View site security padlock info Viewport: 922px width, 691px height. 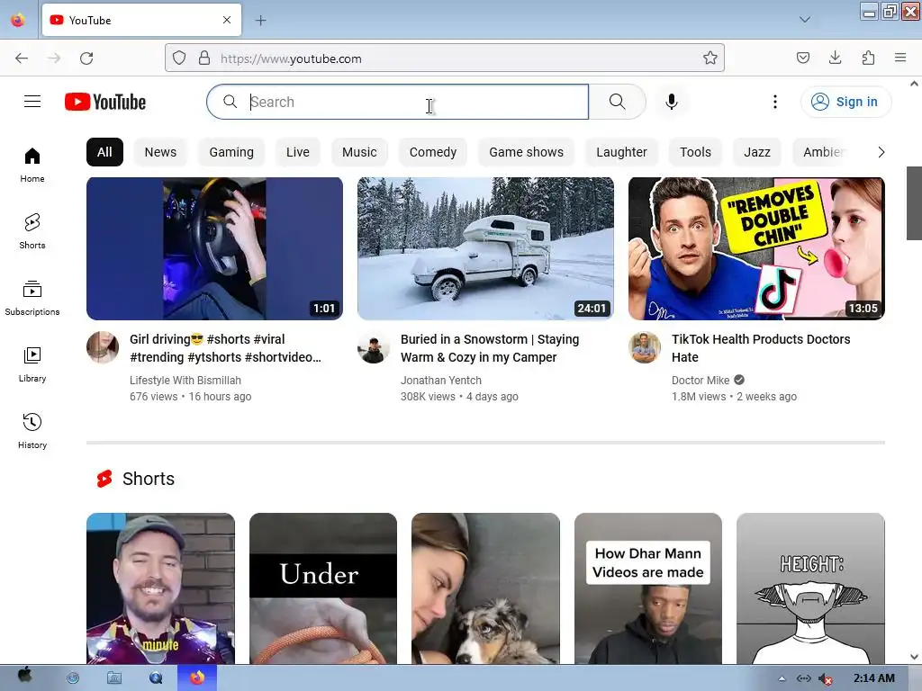pos(204,58)
